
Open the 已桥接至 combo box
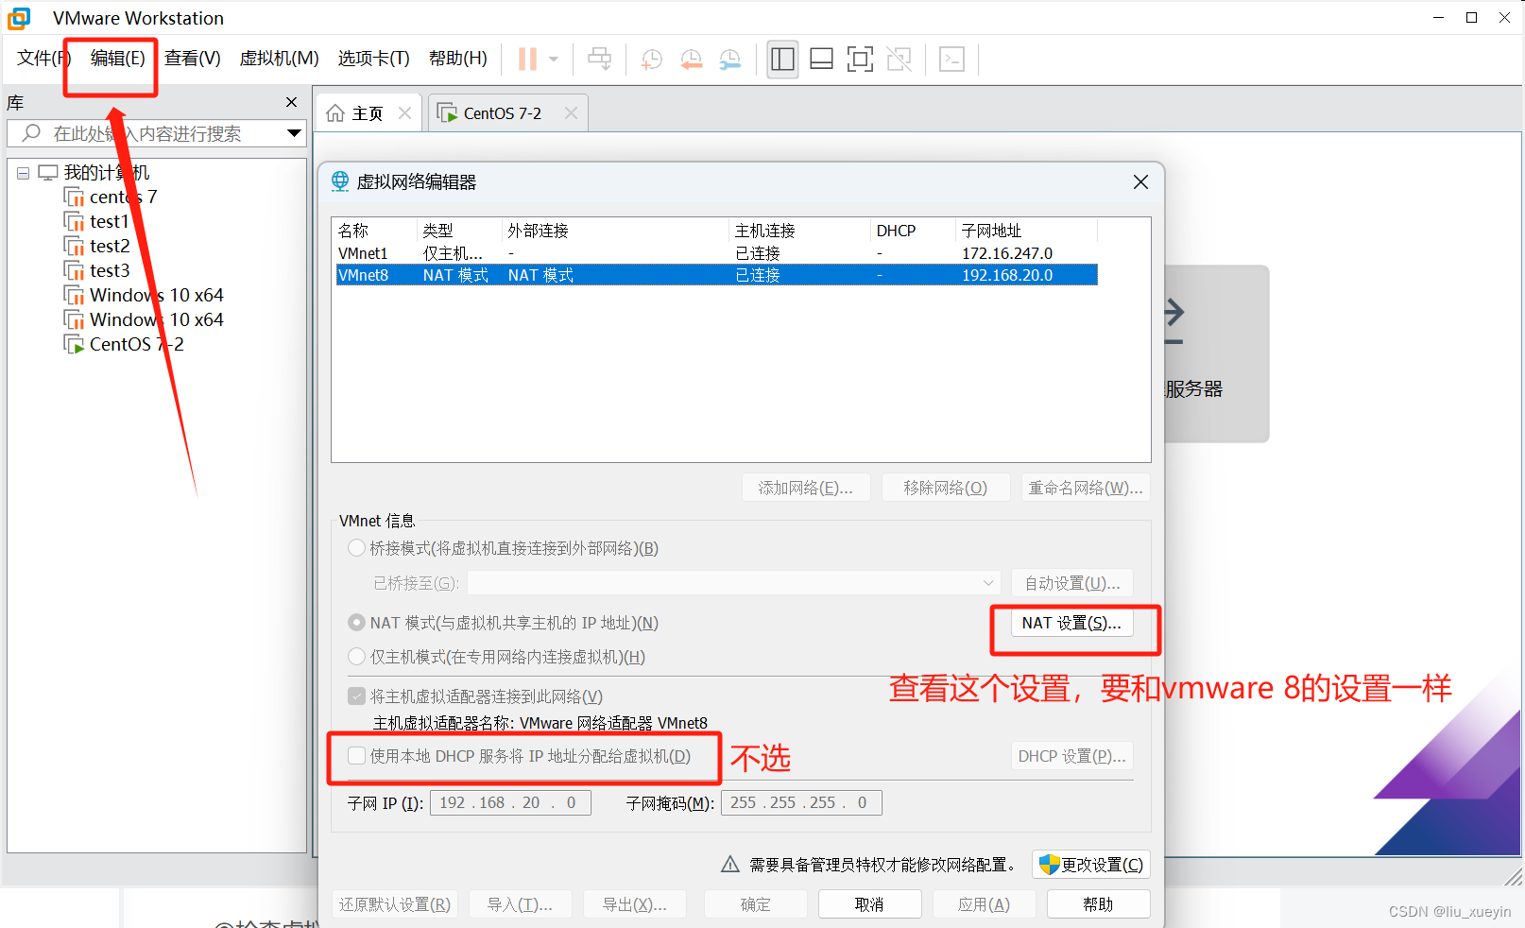pyautogui.click(x=733, y=583)
